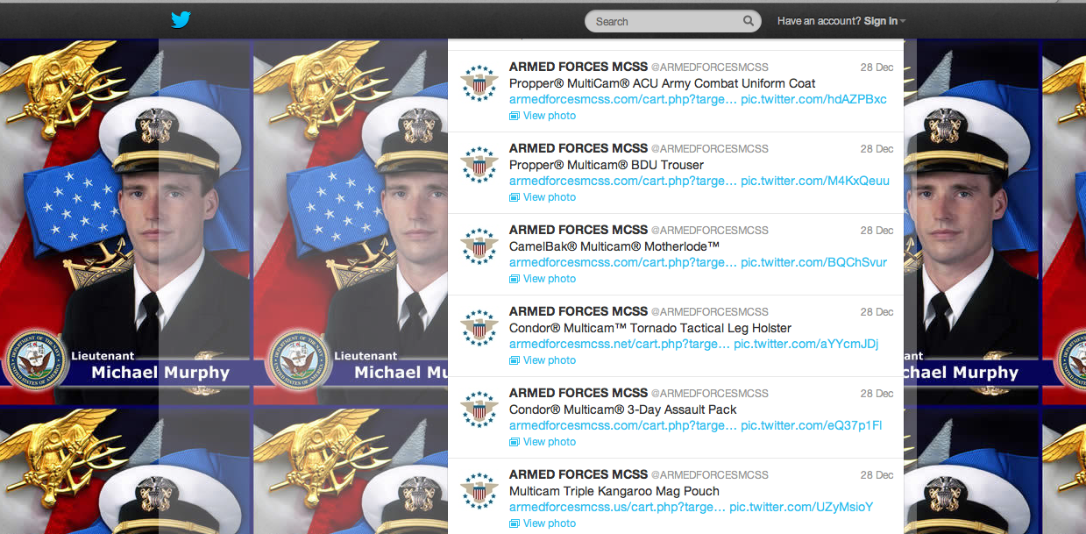Click the Sign in button
Image resolution: width=1086 pixels, height=534 pixels.
[x=882, y=20]
